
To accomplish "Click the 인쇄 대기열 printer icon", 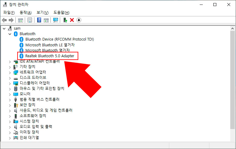I will [16, 138].
